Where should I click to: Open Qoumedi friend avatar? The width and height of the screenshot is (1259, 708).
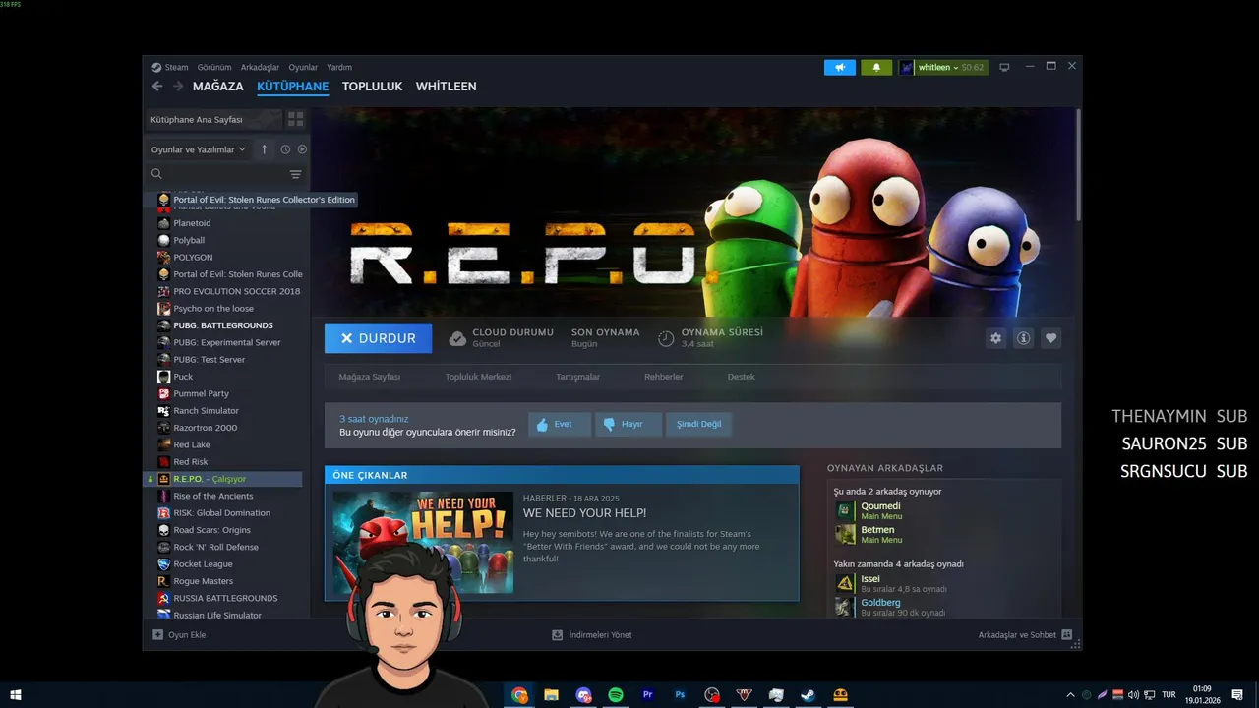pos(845,510)
